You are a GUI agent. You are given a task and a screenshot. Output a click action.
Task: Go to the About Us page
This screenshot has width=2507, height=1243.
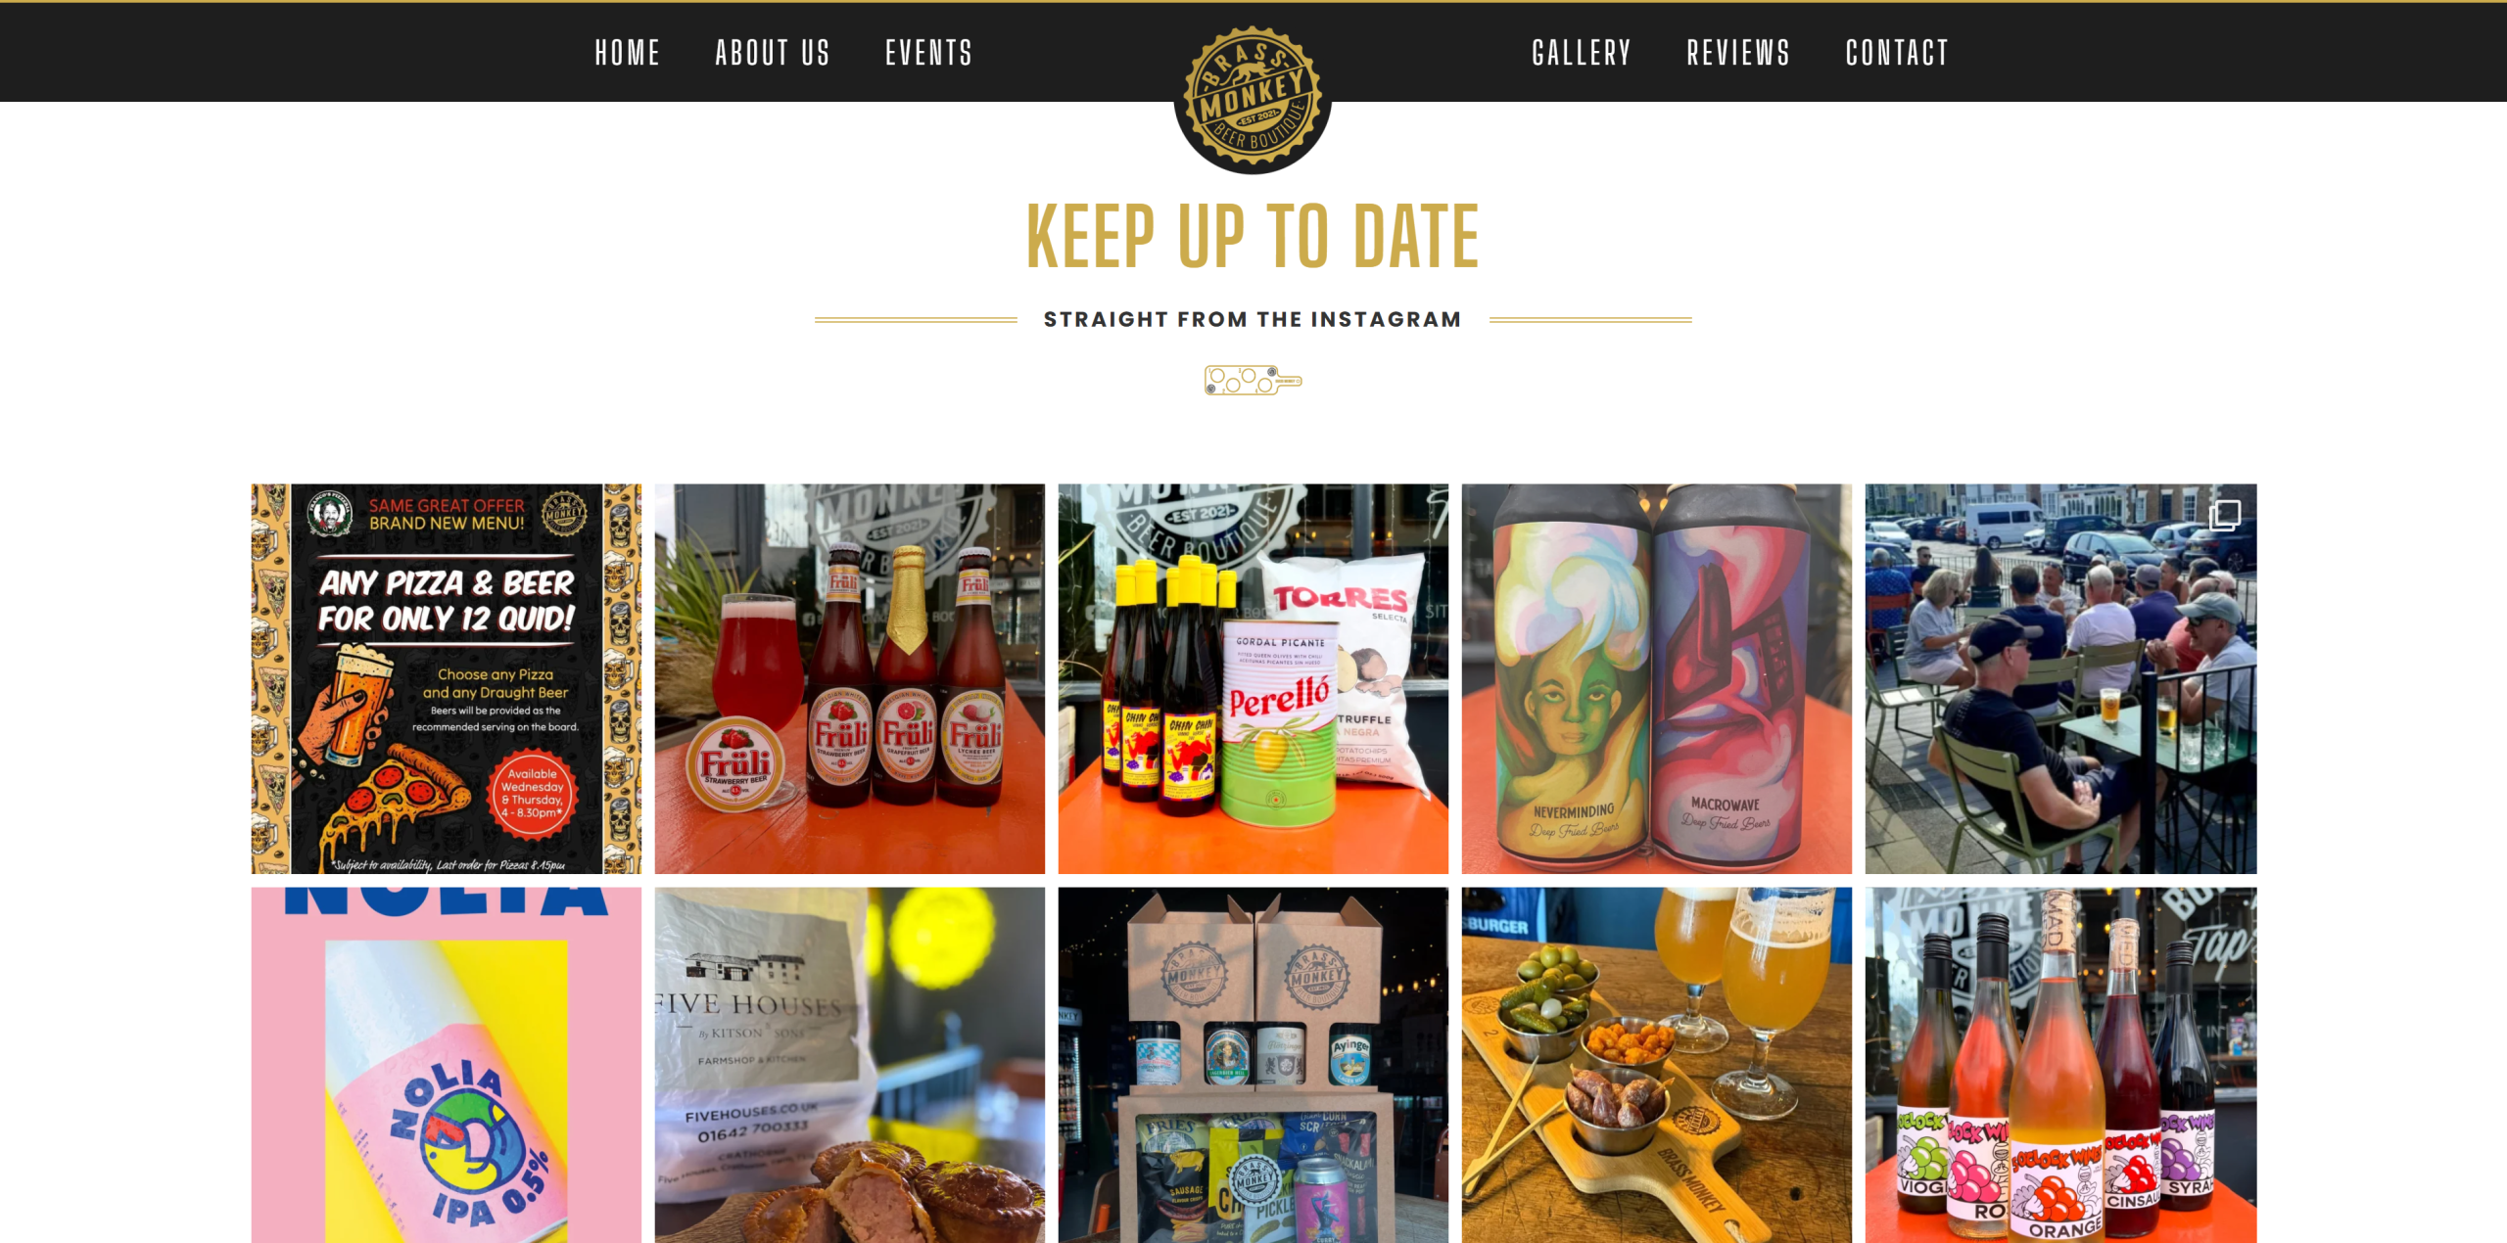773,53
